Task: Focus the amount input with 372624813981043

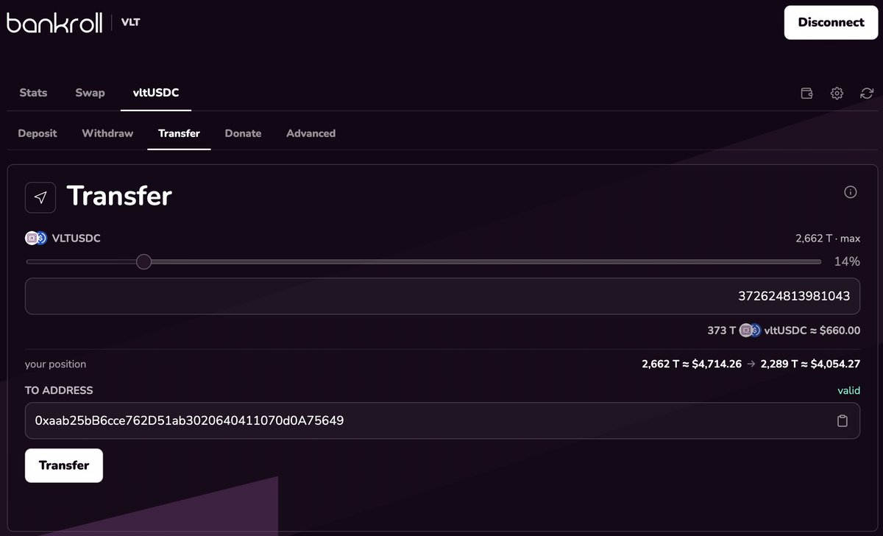Action: tap(442, 296)
